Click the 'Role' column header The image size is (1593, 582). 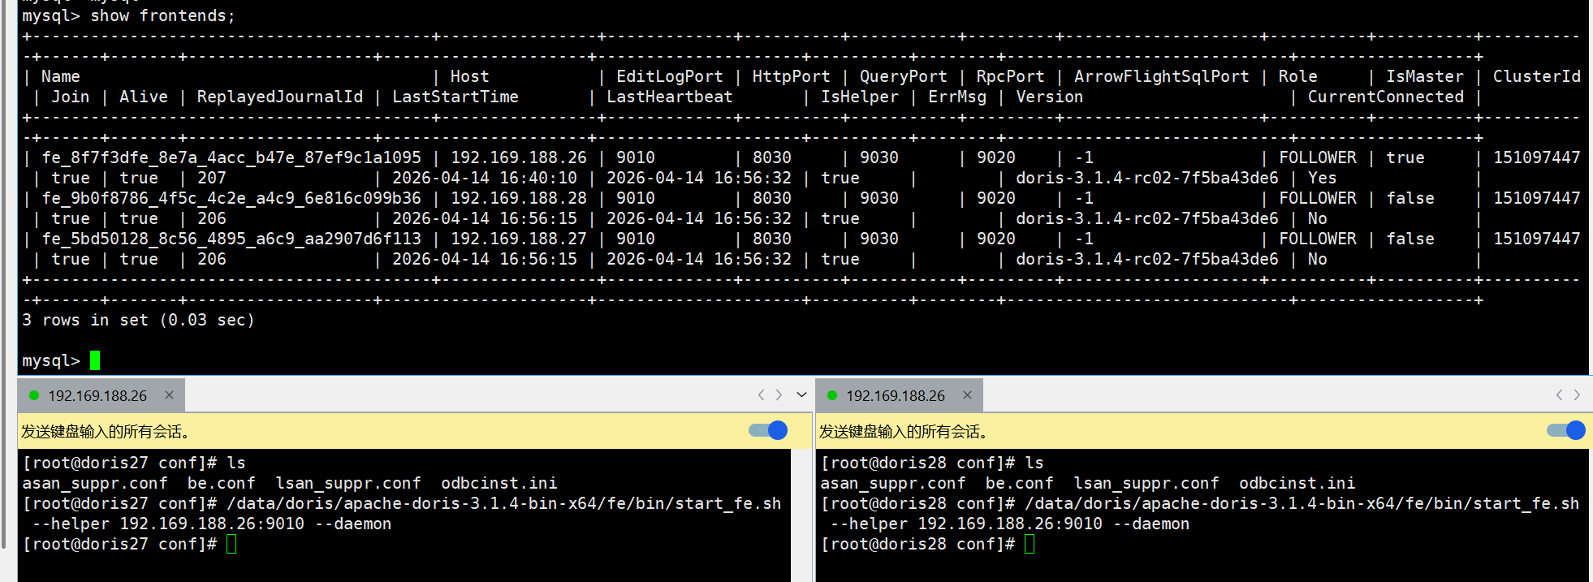coord(1298,76)
